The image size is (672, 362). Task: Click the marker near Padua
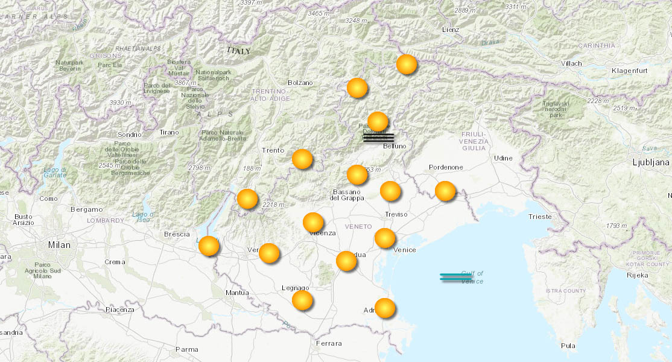(x=346, y=262)
